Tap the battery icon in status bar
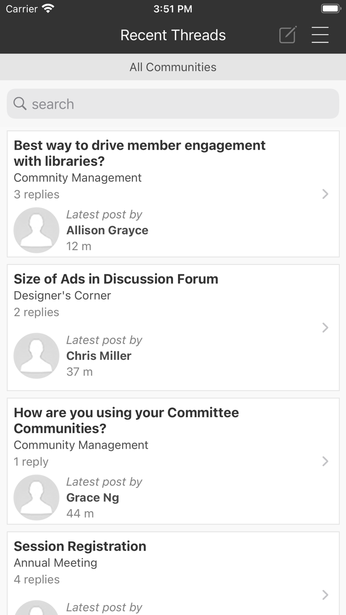This screenshot has width=346, height=615. 330,8
